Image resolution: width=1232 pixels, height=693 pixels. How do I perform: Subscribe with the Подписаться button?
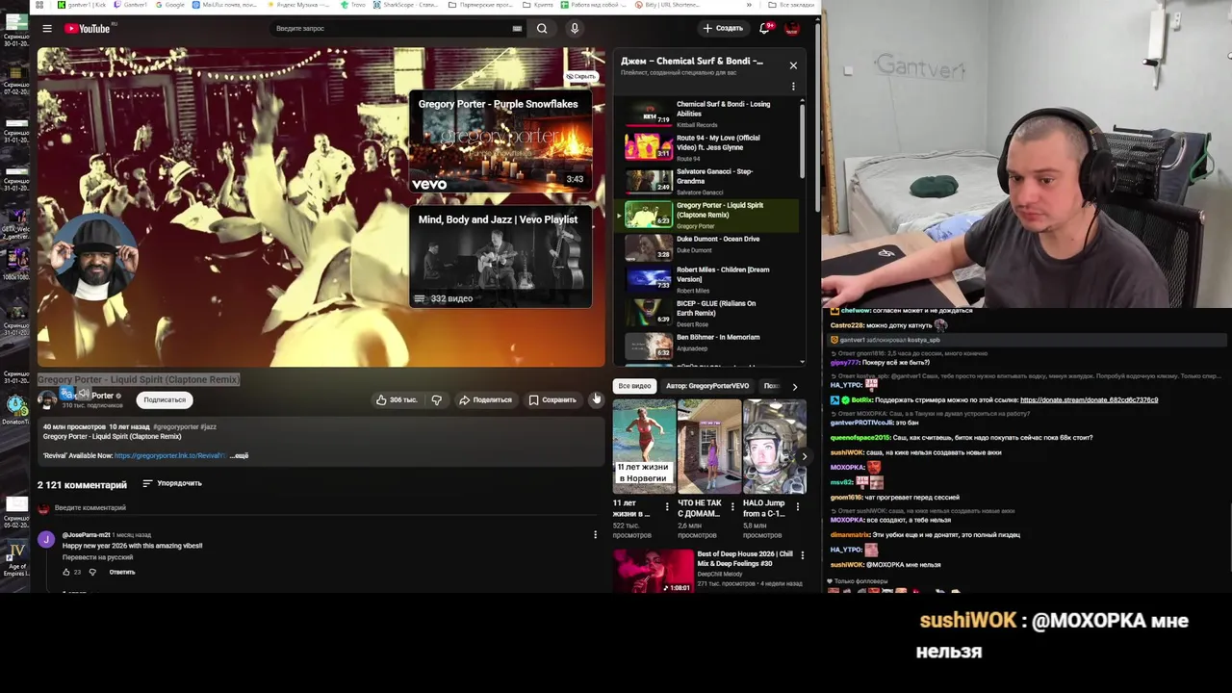click(x=165, y=399)
